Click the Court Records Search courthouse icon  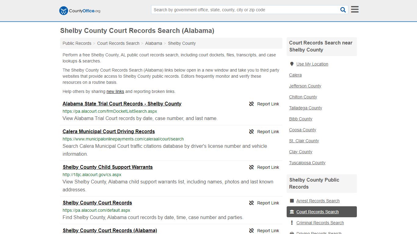pyautogui.click(x=292, y=212)
